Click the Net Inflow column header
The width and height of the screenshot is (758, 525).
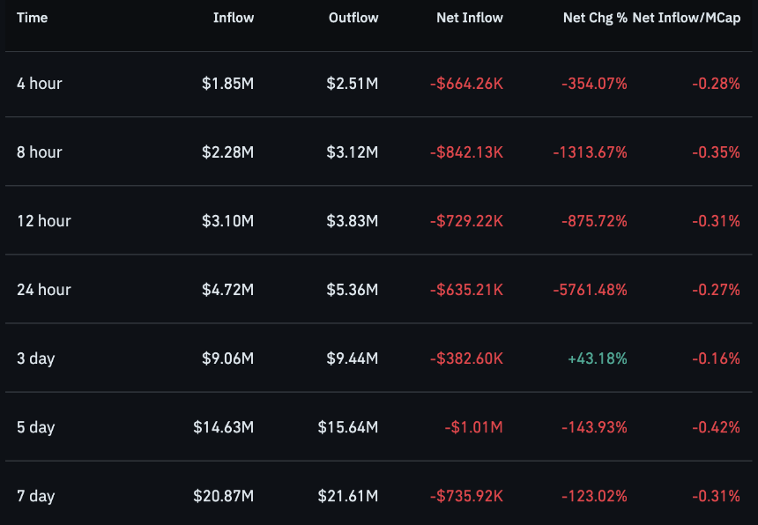(470, 18)
